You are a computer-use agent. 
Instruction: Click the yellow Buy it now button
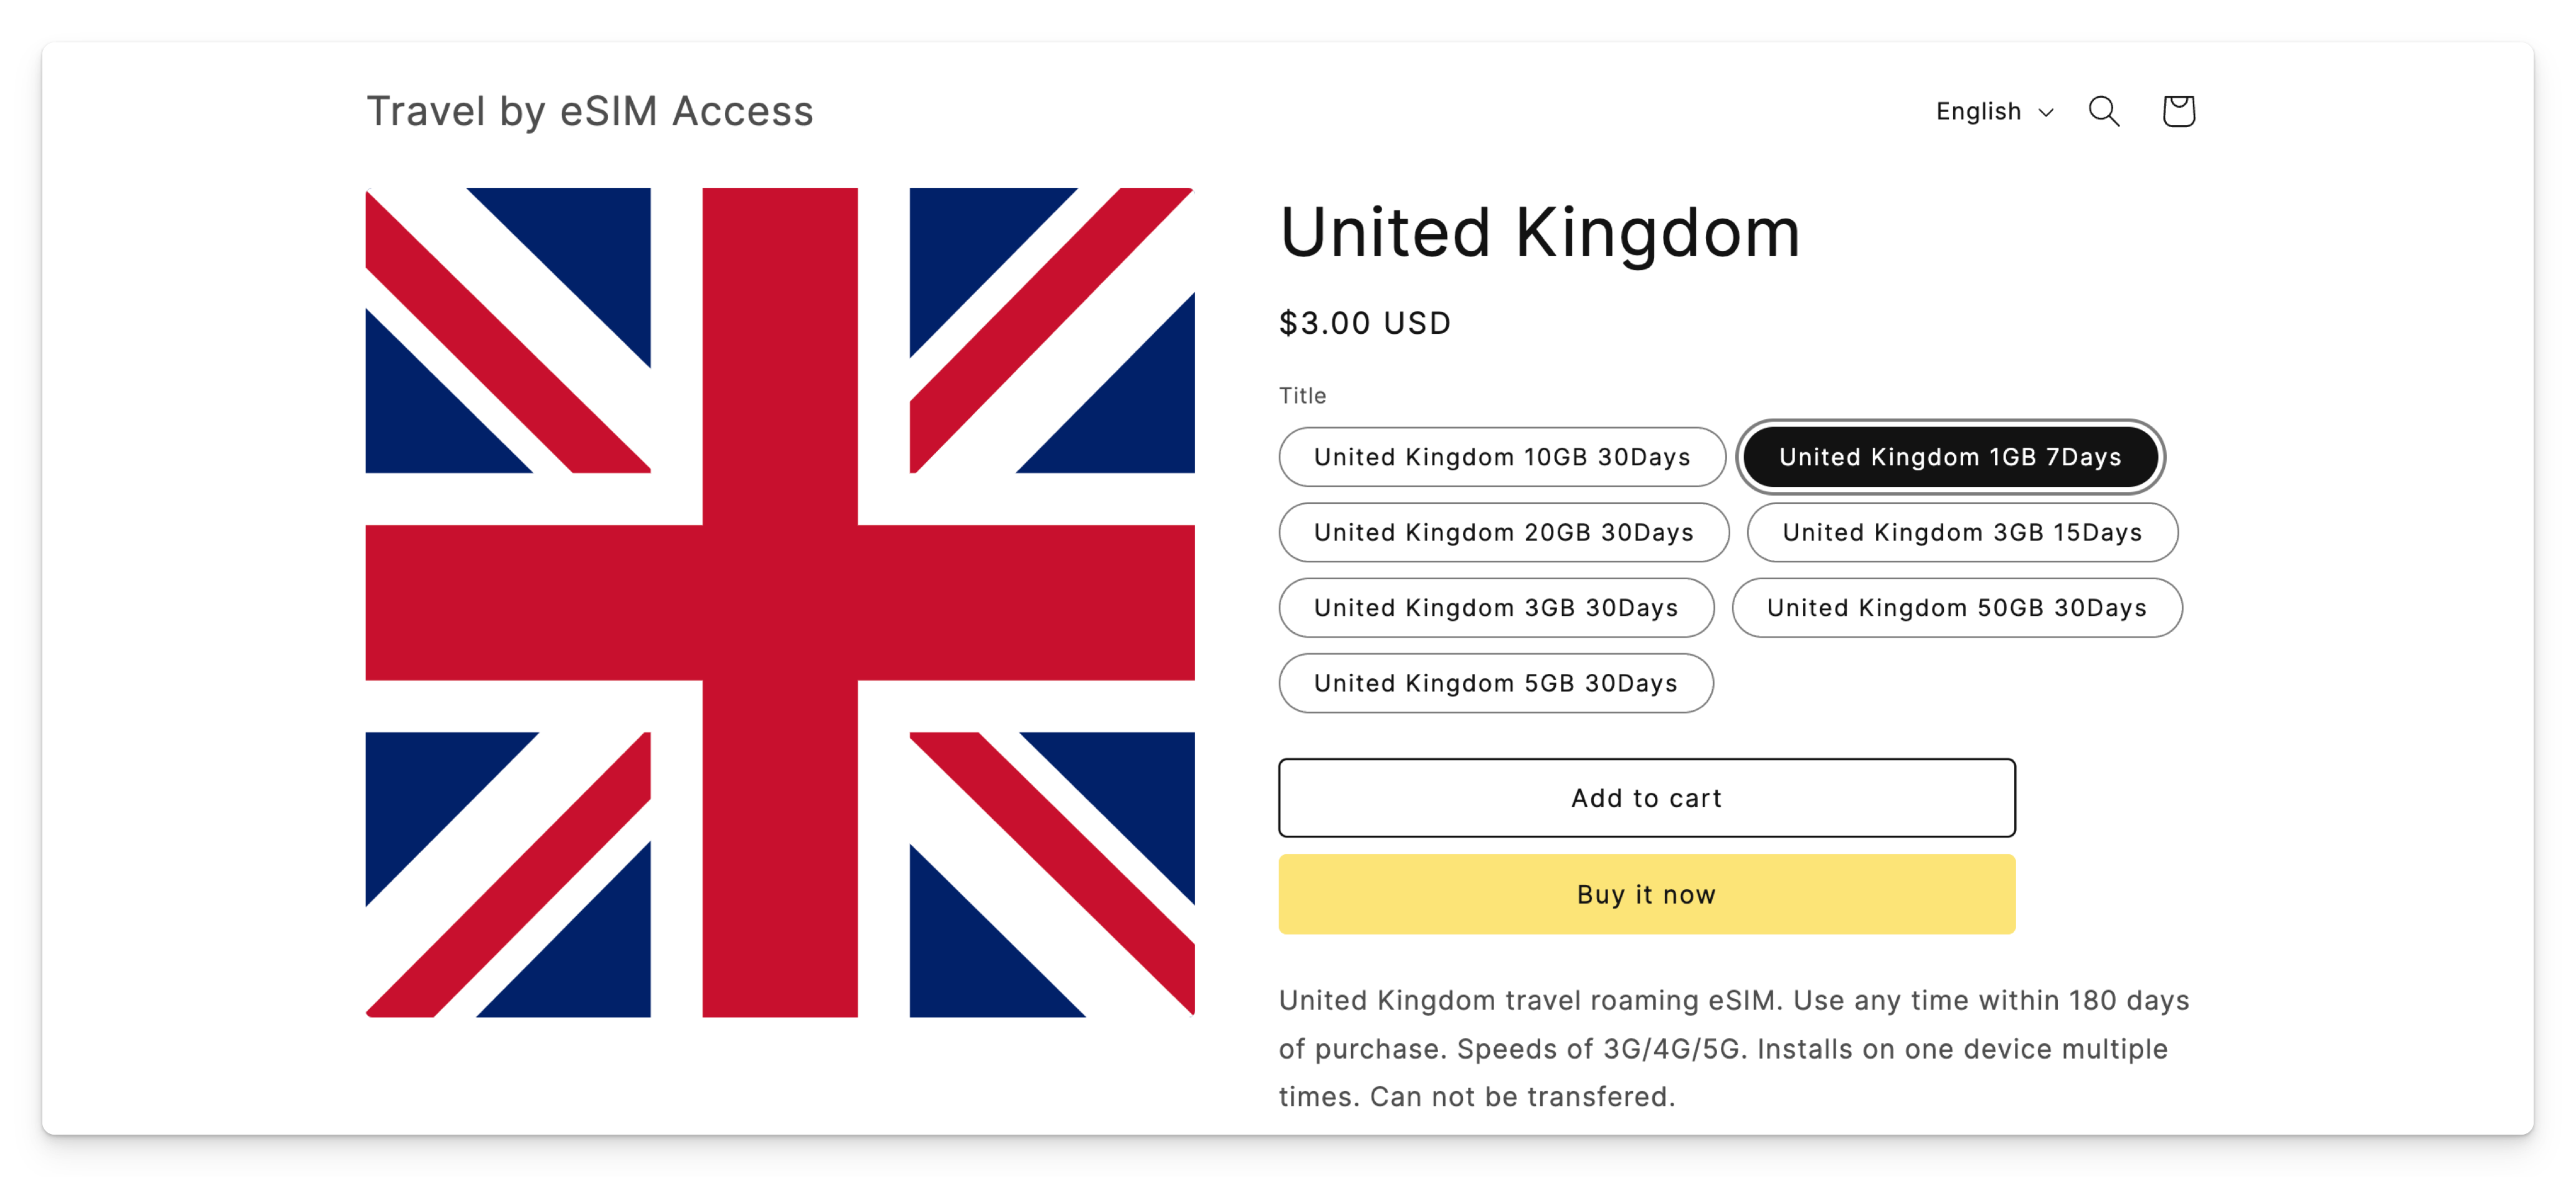click(1646, 894)
